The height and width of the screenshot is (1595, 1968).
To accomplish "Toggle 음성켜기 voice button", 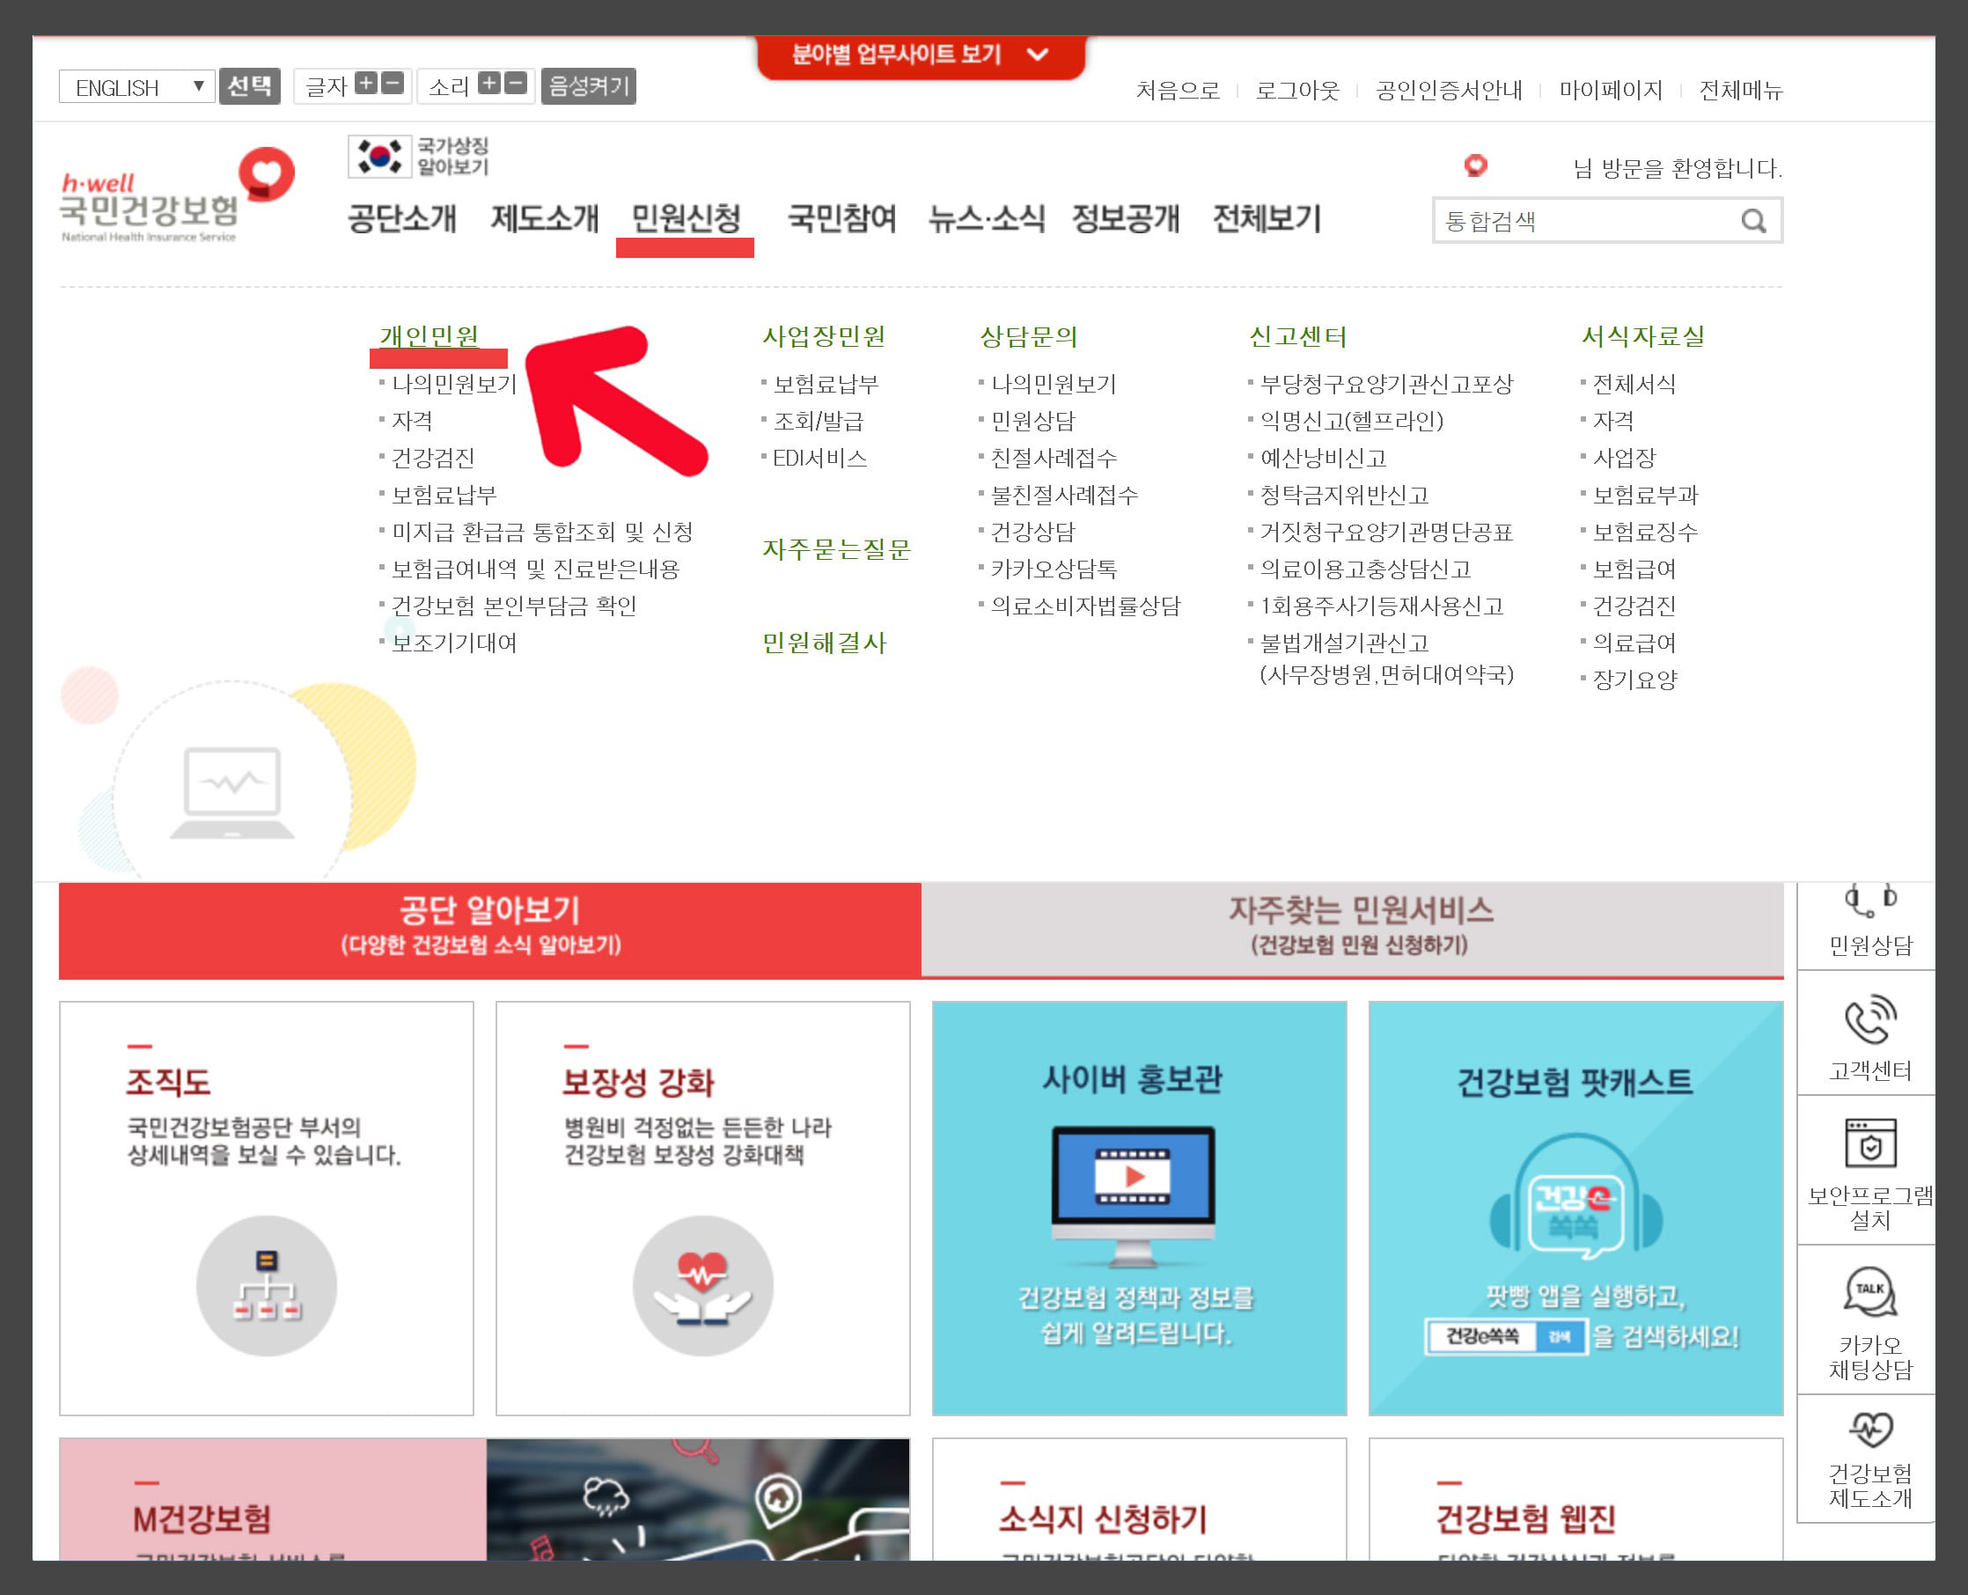I will (588, 86).
